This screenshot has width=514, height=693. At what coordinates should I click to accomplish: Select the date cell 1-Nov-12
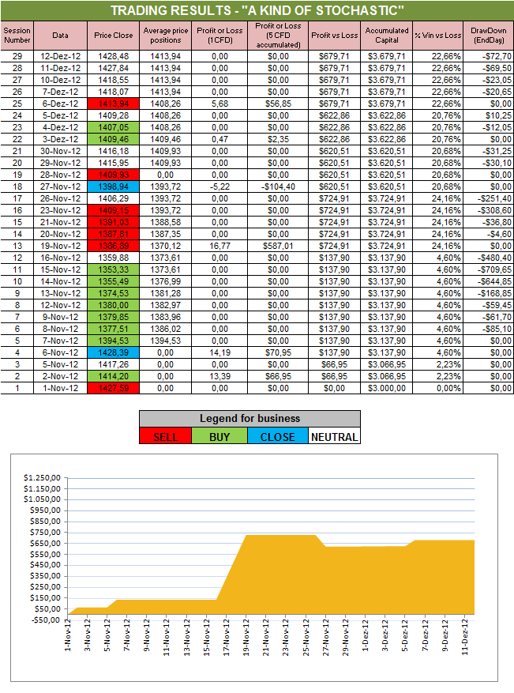[x=61, y=388]
